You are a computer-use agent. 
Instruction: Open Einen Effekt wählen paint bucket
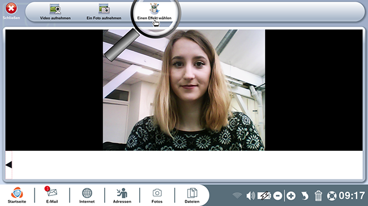coord(155,8)
